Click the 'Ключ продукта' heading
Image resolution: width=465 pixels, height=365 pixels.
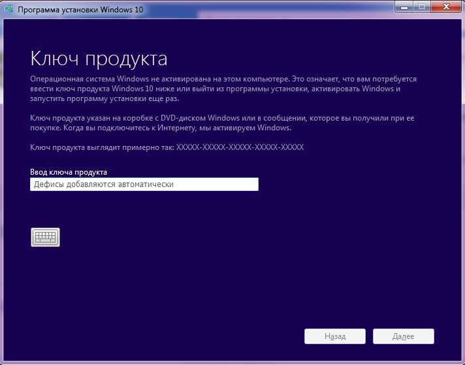[x=99, y=58]
